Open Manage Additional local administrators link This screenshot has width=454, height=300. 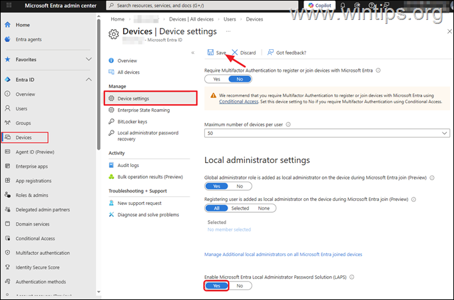(x=283, y=254)
